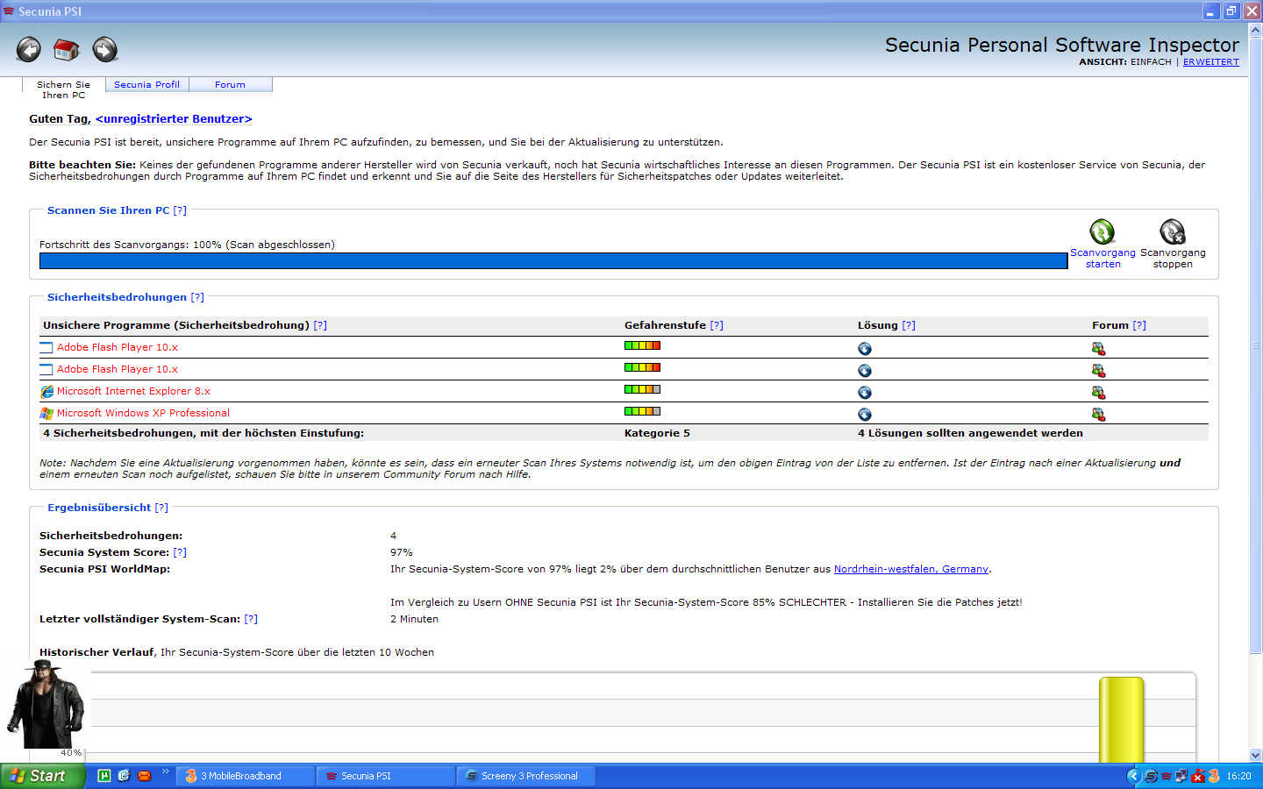Open help [?] next to Letzter vollständiger System-Scan

point(251,619)
